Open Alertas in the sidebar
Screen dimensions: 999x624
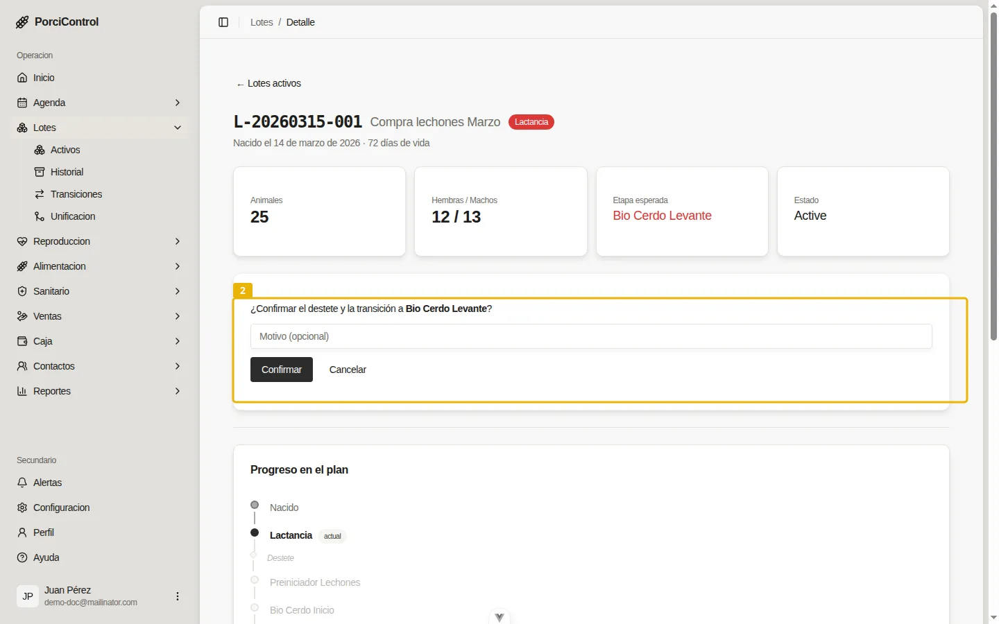click(100, 483)
